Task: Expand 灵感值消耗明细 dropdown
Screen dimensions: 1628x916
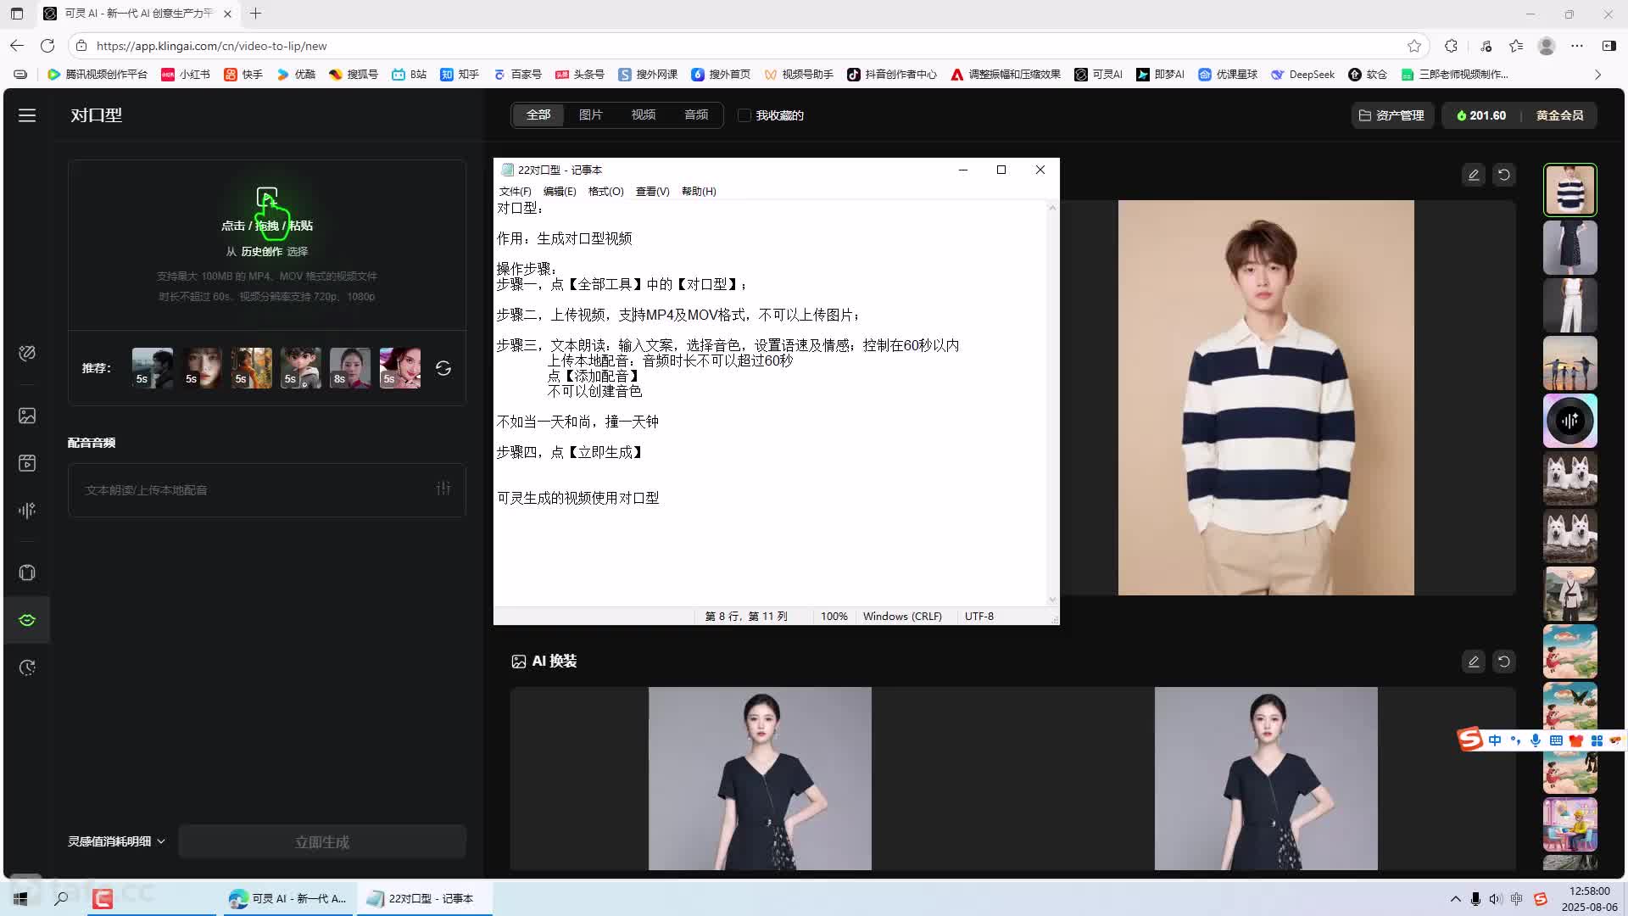Action: (x=117, y=841)
